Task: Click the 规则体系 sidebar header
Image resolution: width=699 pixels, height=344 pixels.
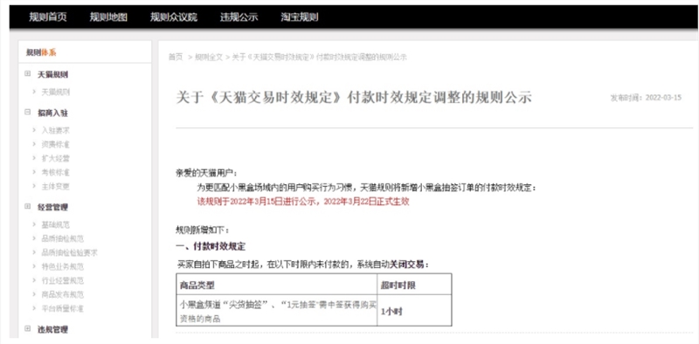Action: [x=41, y=52]
